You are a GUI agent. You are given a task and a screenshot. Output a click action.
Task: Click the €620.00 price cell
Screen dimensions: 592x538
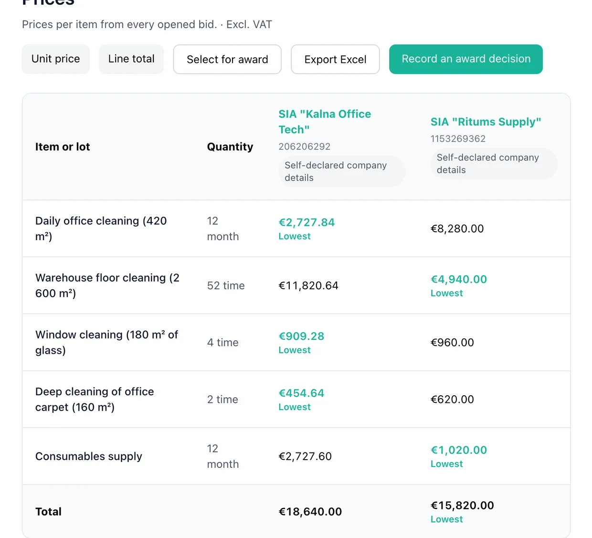point(452,399)
